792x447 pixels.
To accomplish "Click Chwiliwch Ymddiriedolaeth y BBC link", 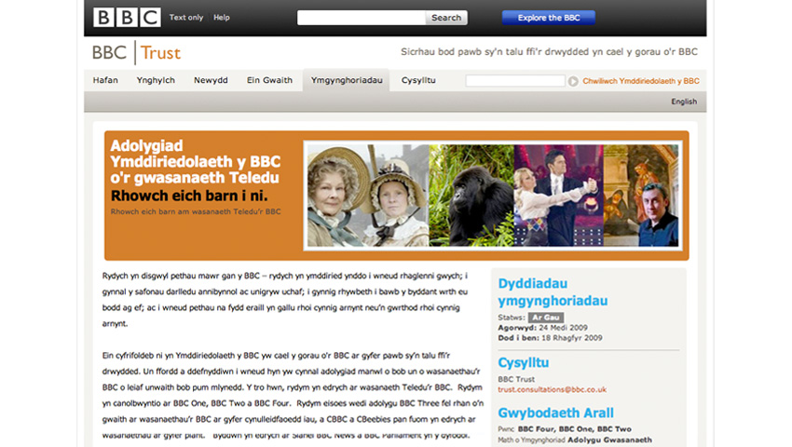I will [640, 81].
